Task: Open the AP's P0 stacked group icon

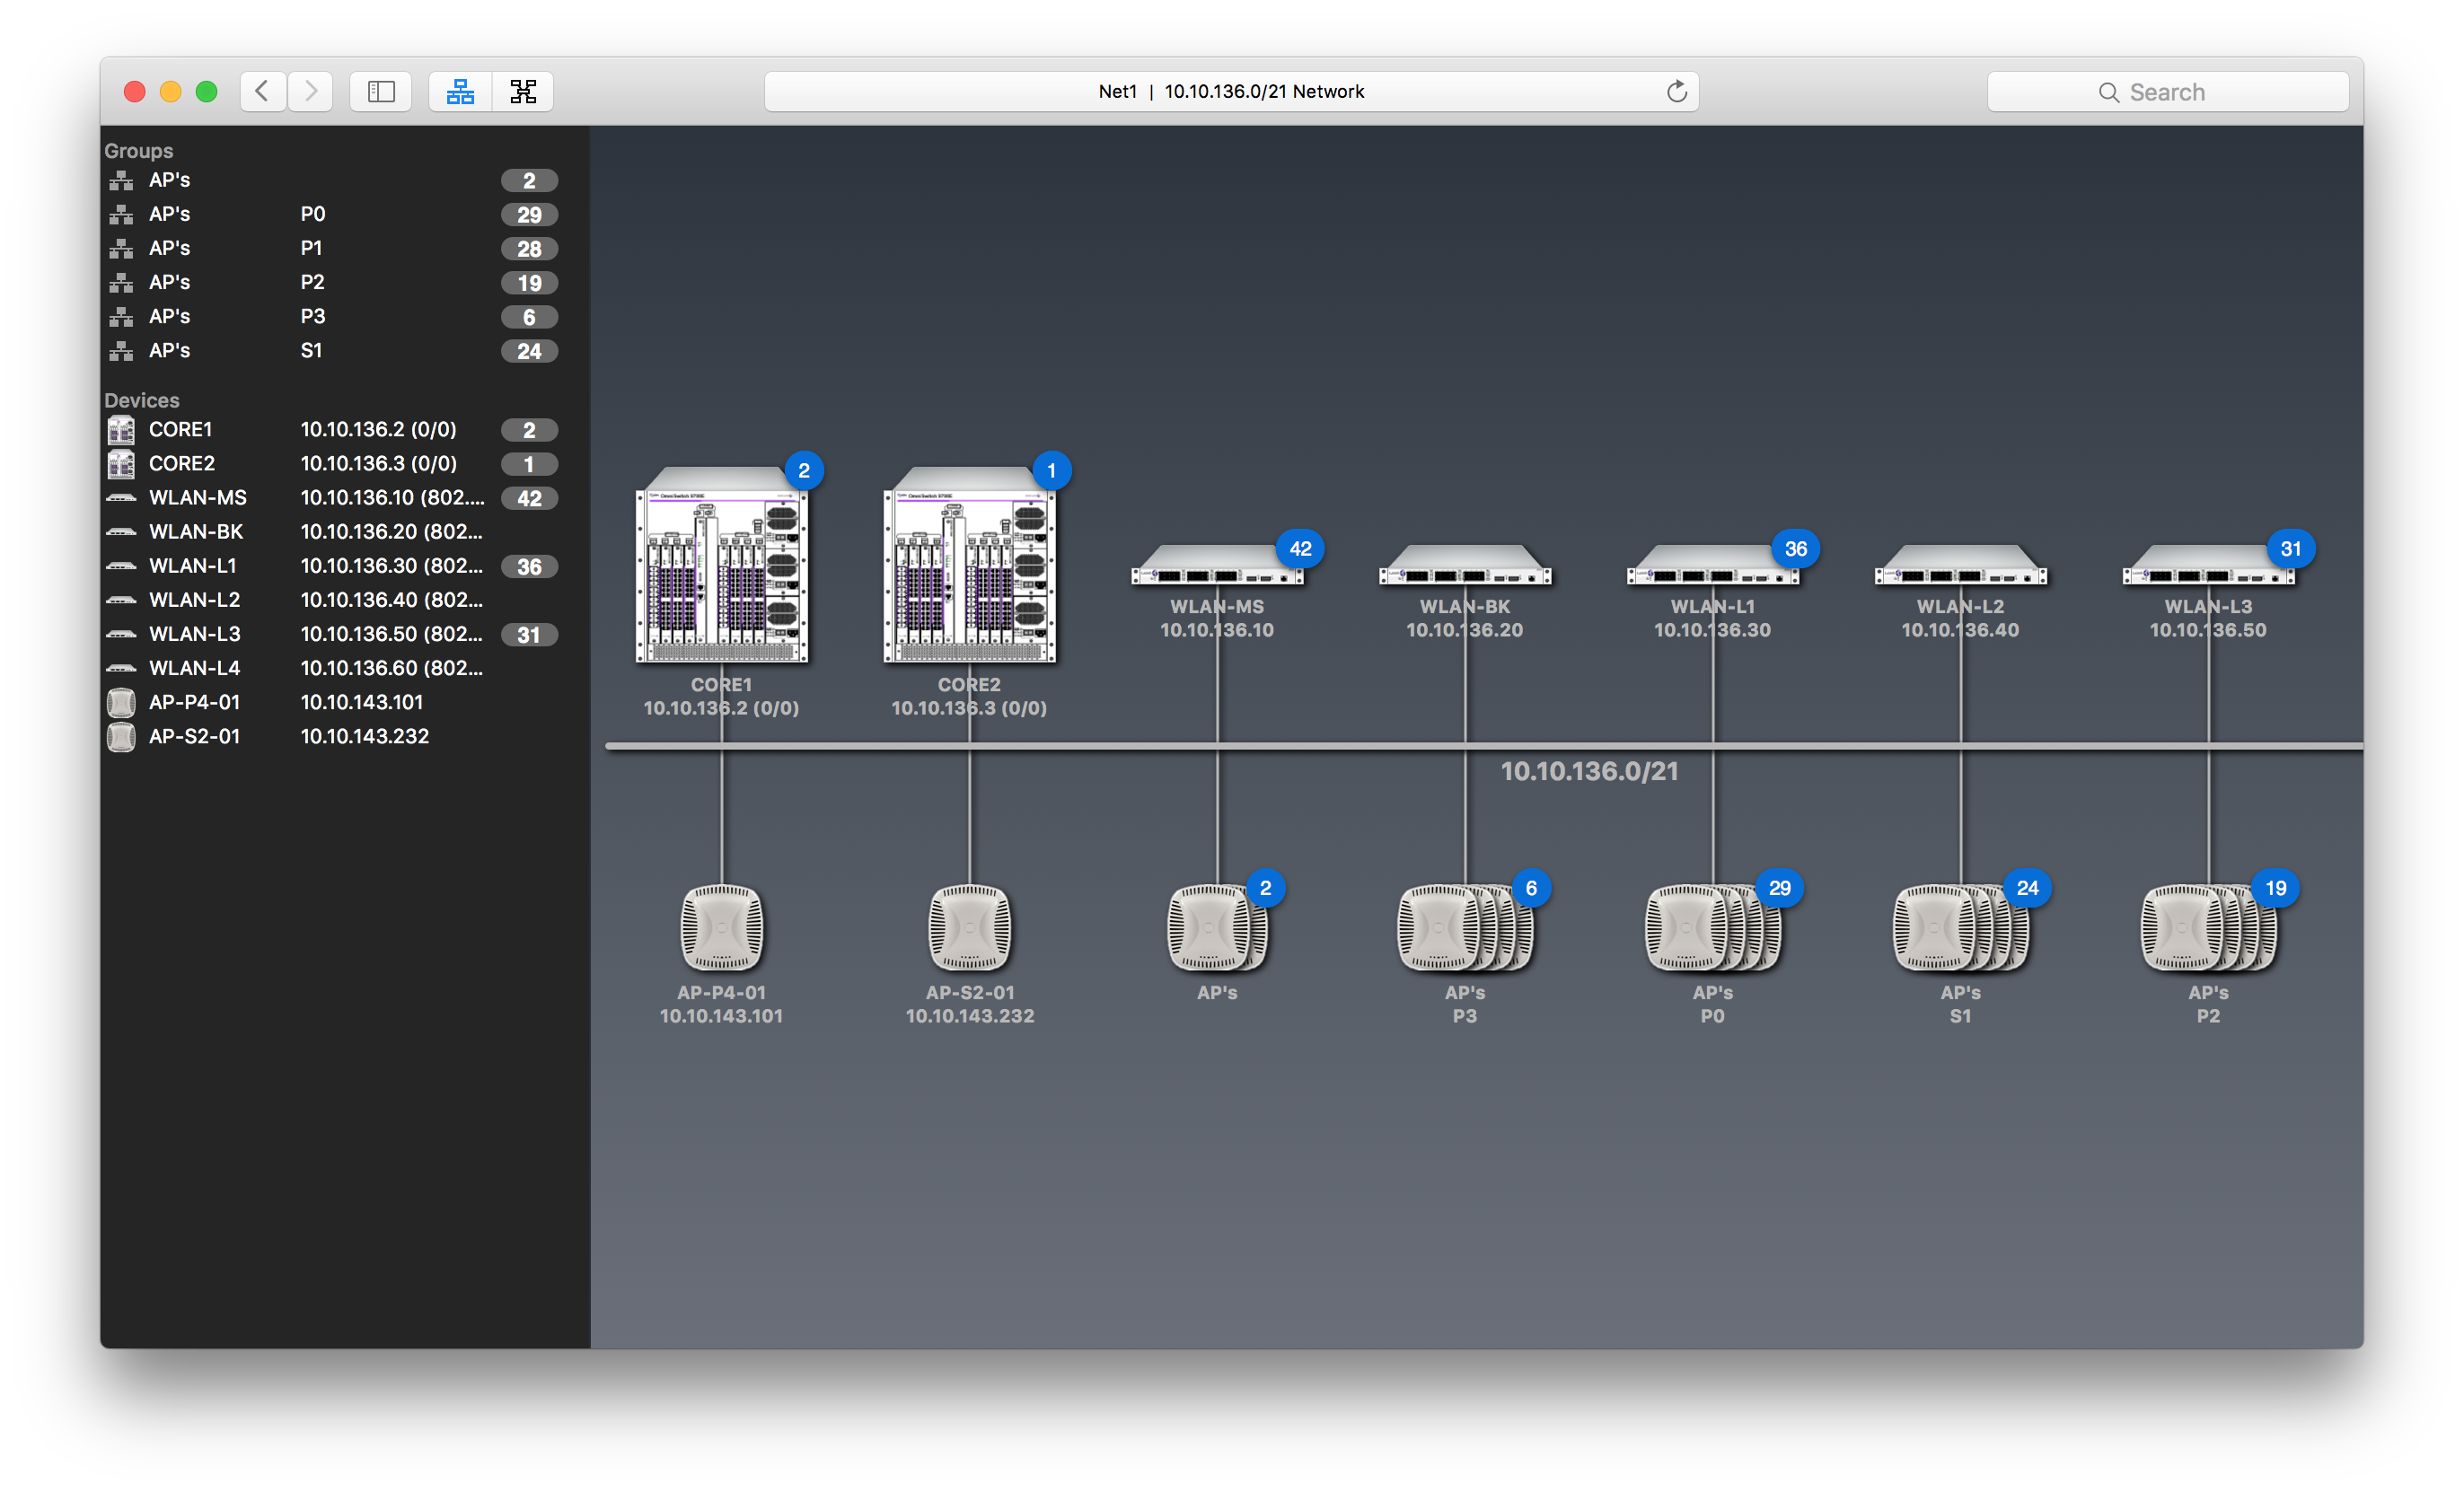Action: pos(1711,928)
